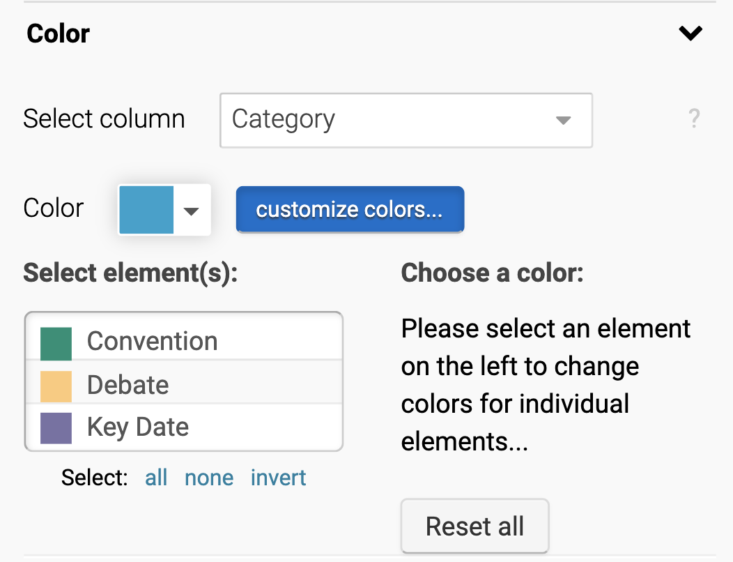Deselect elements using the none link

coord(209,478)
